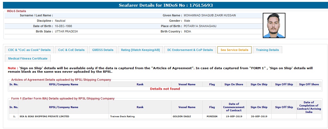This screenshot has width=328, height=129.
Task: Open the CDC & "CoC as Cook" Details tab
Action: (x=29, y=50)
